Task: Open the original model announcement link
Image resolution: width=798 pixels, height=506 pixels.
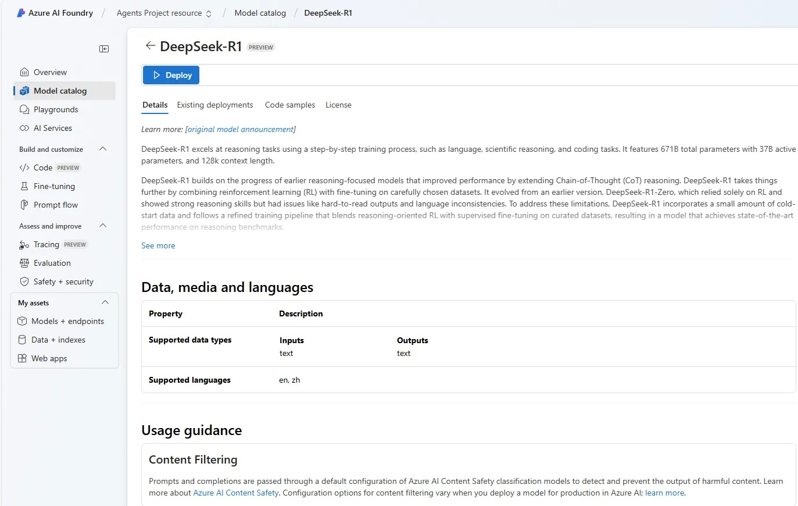Action: click(240, 129)
